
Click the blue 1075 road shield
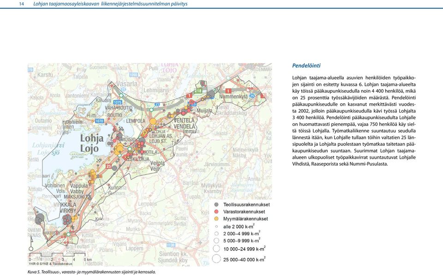pyautogui.click(x=118, y=102)
